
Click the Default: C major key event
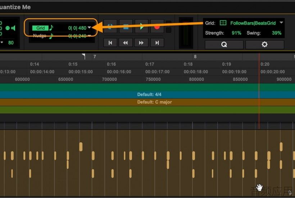pos(154,102)
